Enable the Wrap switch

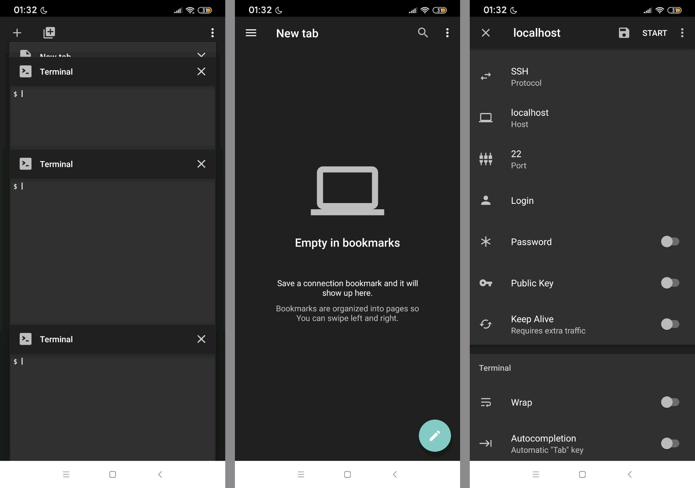click(670, 402)
